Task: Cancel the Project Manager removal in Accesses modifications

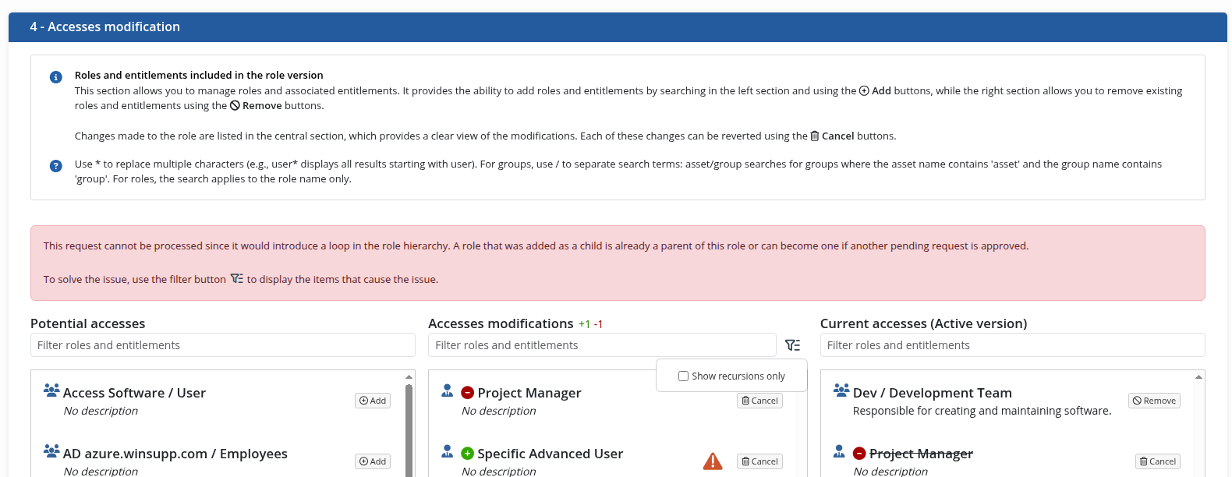Action: pos(759,401)
